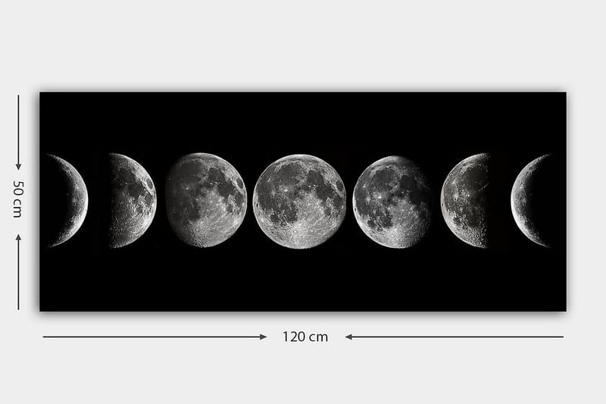Click the bottom-left corner of the black canvas
The width and height of the screenshot is (606, 404).
coord(42,308)
